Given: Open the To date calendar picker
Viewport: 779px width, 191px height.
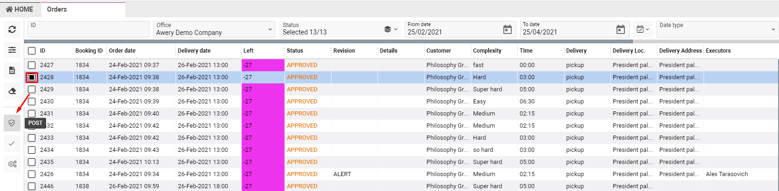Looking at the screenshot, I should [620, 30].
